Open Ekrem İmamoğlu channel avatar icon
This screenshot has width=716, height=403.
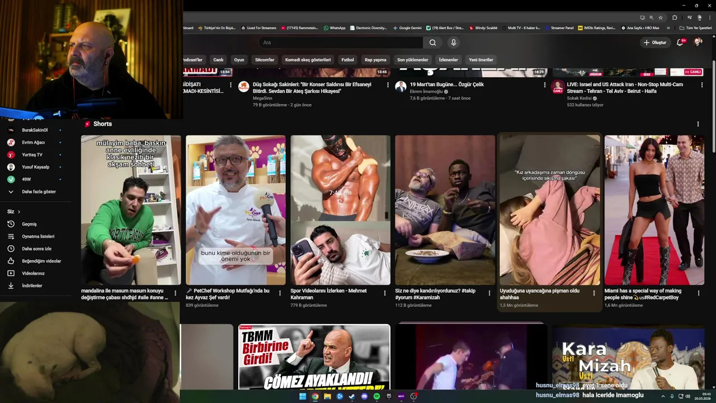401,87
